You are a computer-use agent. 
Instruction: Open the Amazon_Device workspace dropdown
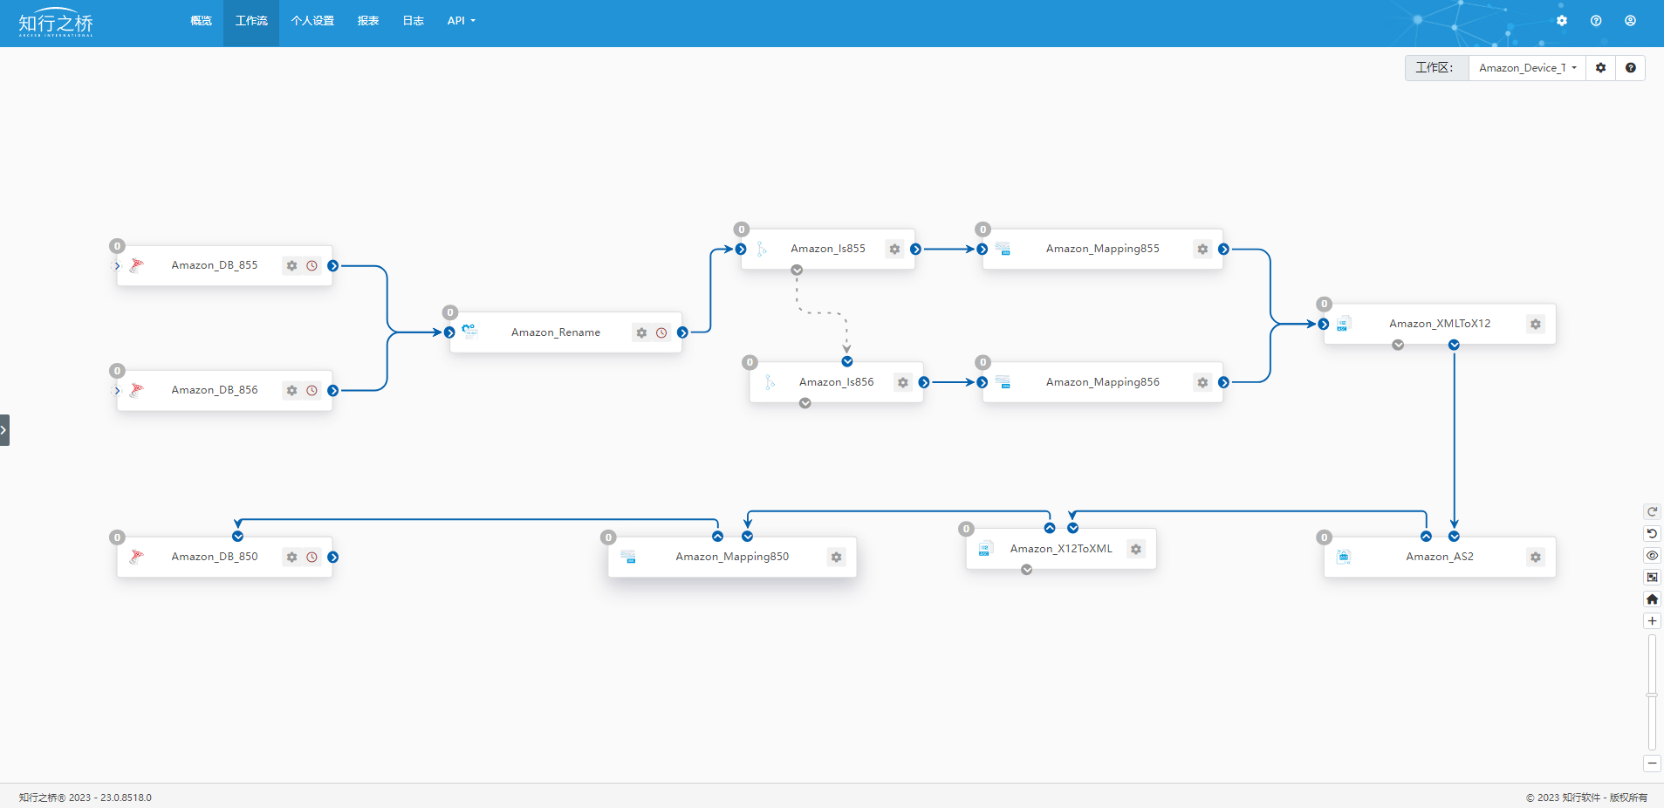pos(1527,68)
